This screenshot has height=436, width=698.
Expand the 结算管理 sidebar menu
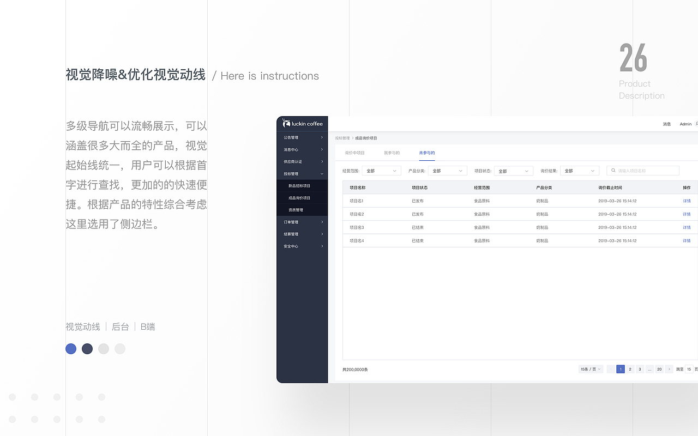tap(302, 234)
